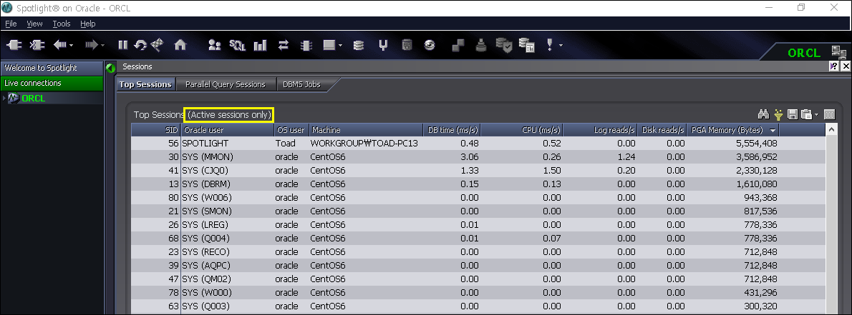Click the floppy disk save icon
The image size is (852, 315).
coord(793,114)
